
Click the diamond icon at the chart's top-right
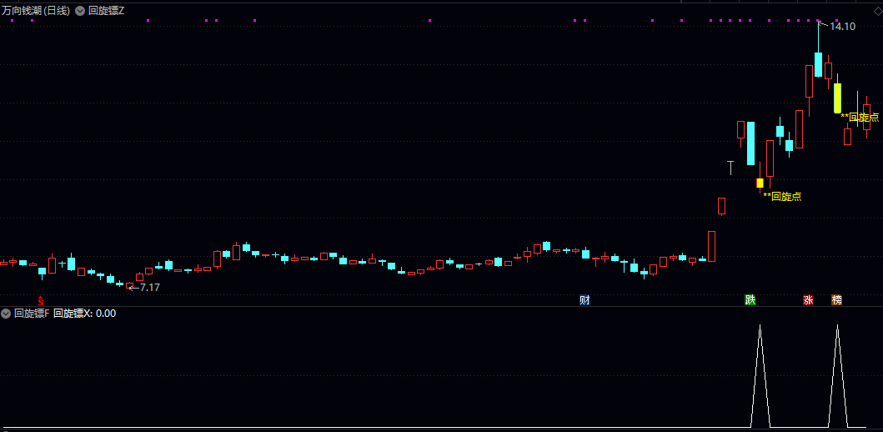coord(877,12)
